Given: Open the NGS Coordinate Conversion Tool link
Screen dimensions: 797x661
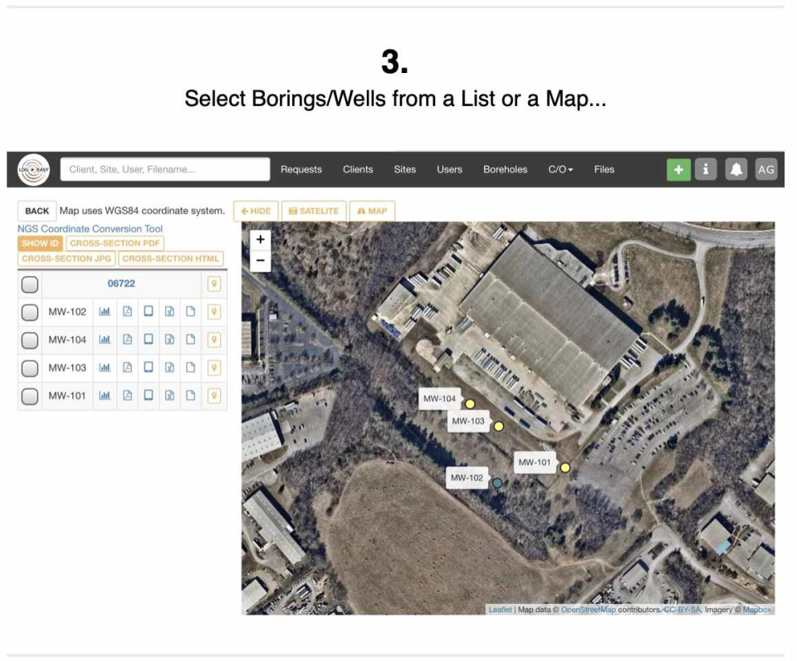Looking at the screenshot, I should (x=90, y=228).
